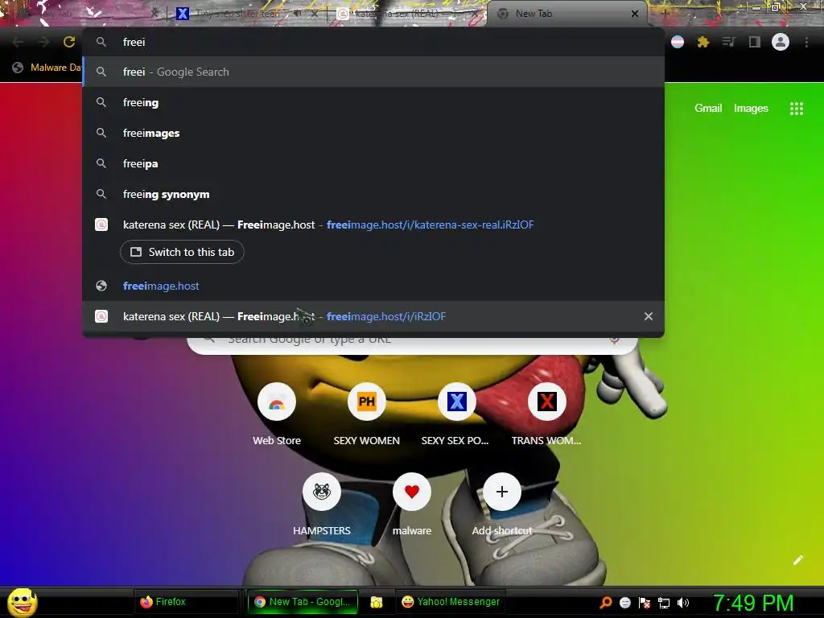Open the media control playlist icon
Screen dimensions: 824x618
coord(728,42)
